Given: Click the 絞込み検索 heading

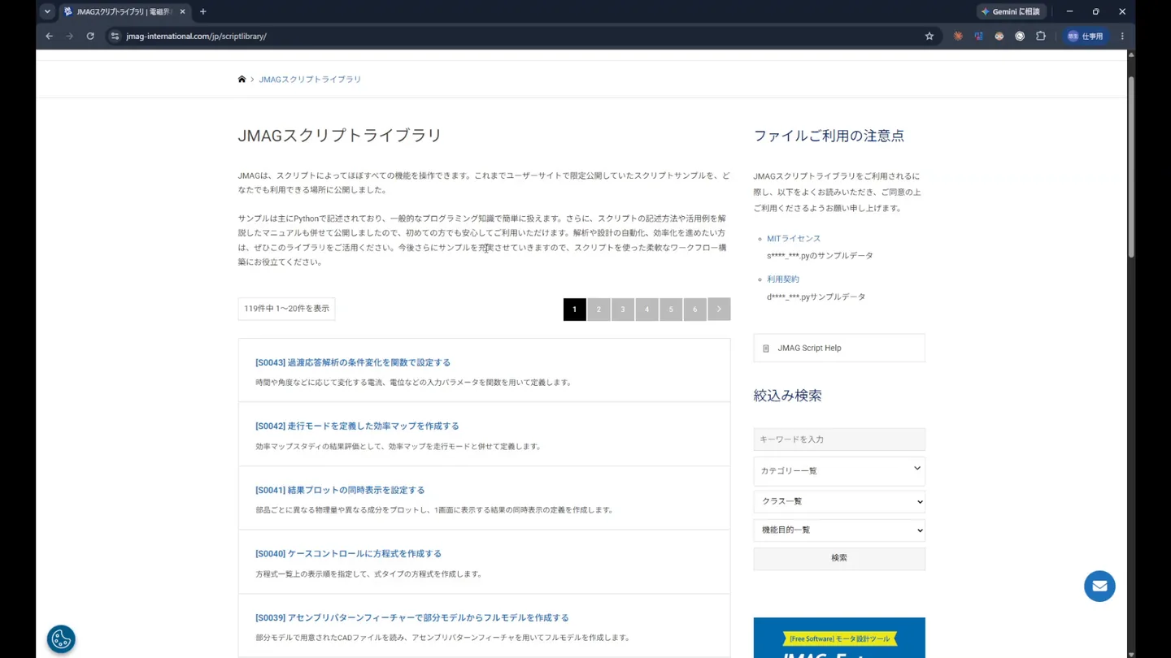Looking at the screenshot, I should click(x=787, y=396).
